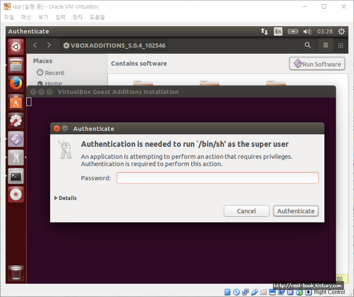
Task: Minimize the Oracle VM VirtualBox window
Action: [304, 7]
